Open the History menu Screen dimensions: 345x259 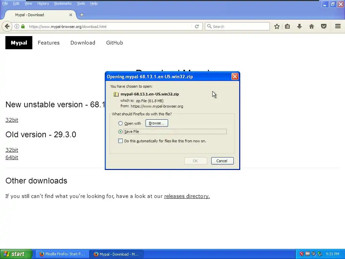click(x=43, y=3)
